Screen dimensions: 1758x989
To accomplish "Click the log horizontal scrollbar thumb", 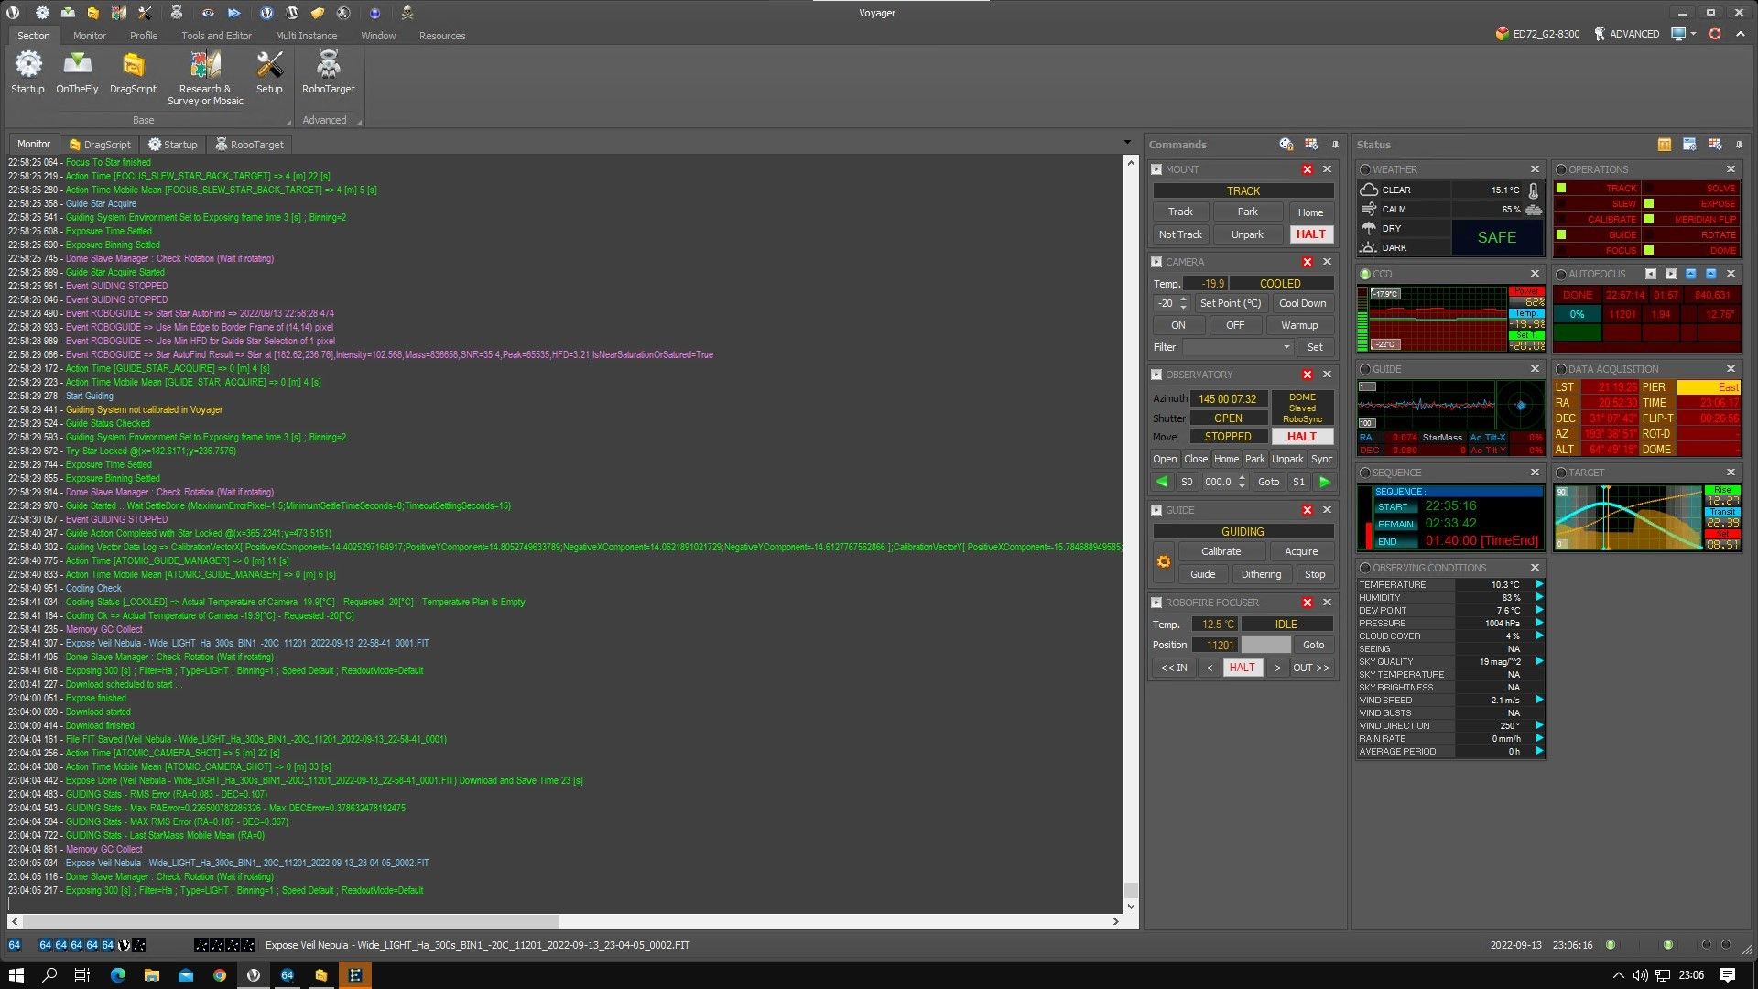I will coord(291,921).
